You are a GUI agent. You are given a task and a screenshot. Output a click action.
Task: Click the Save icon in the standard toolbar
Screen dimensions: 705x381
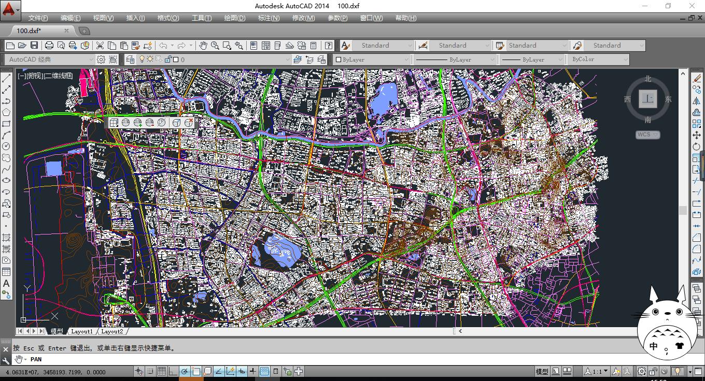[34, 46]
